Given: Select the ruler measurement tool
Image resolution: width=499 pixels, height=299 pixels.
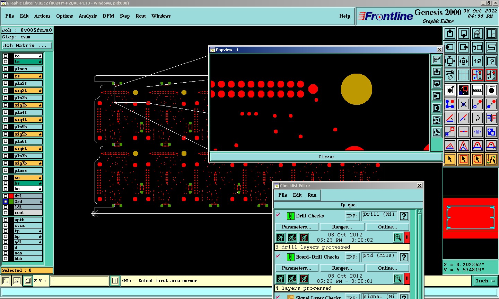Looking at the screenshot, I should 478,91.
